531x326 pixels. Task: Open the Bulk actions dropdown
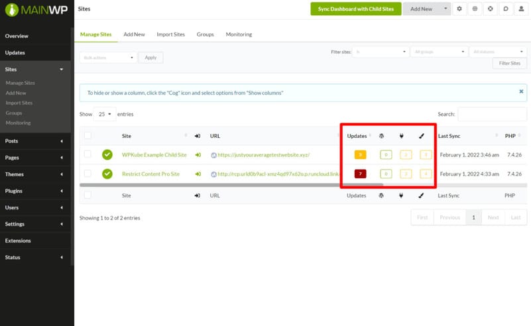pos(108,58)
